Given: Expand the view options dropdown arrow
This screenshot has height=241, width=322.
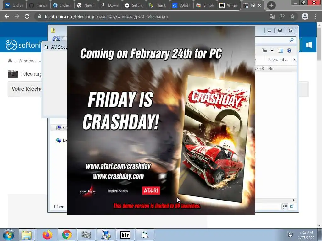Looking at the screenshot, I should (272, 51).
